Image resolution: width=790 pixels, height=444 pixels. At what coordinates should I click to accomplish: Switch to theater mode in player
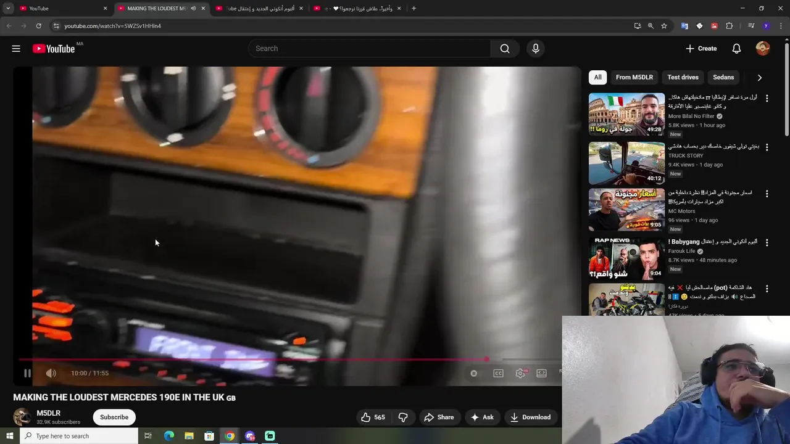[x=541, y=373]
